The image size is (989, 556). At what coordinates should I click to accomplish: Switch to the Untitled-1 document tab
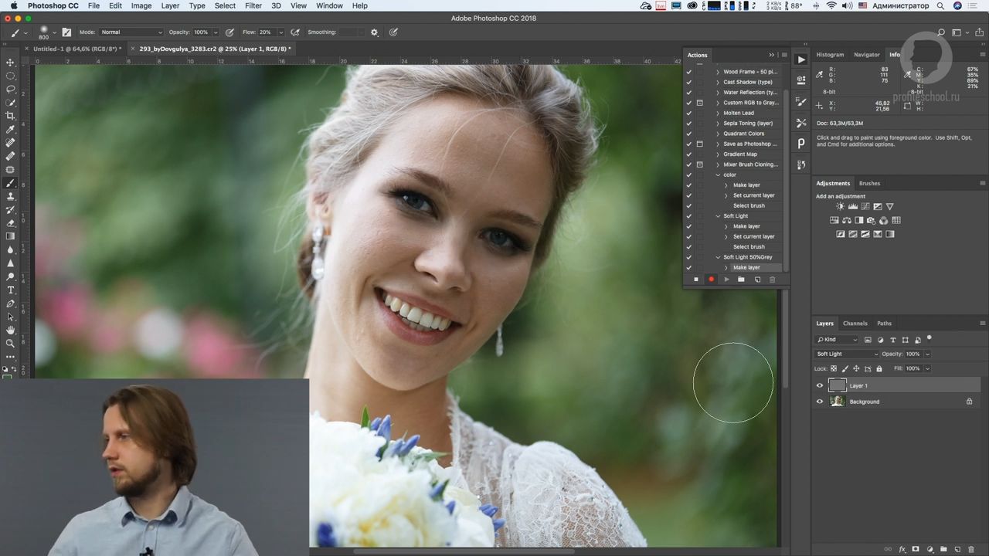pos(77,49)
